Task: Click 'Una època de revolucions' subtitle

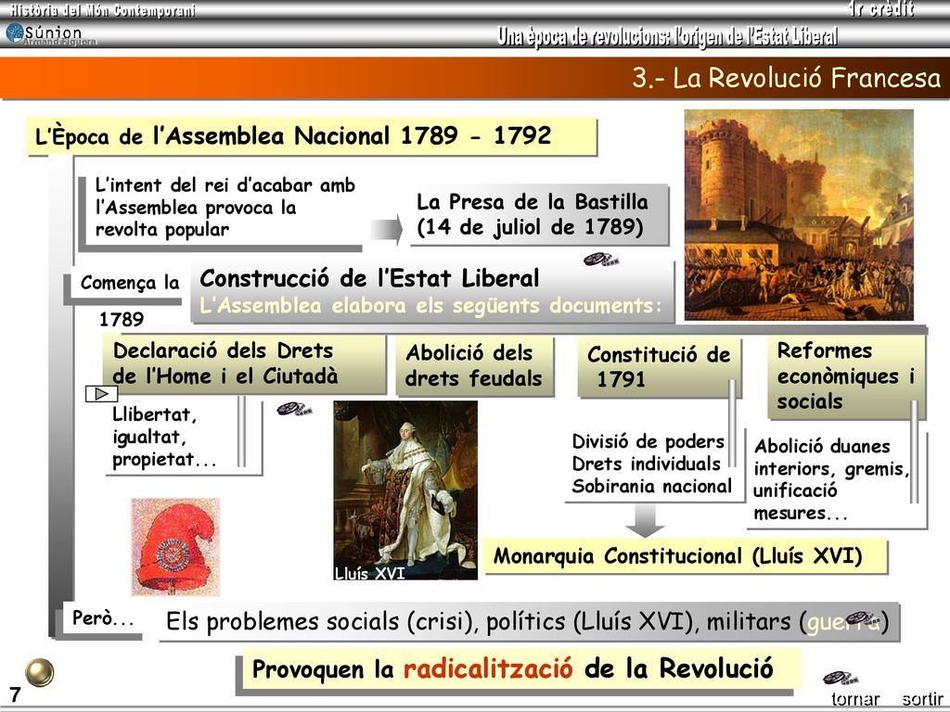Action: pos(583,37)
